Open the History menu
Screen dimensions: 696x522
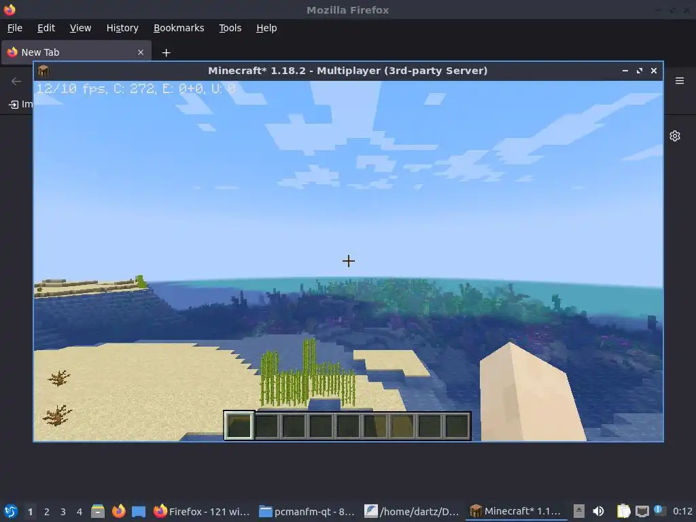[x=122, y=28]
